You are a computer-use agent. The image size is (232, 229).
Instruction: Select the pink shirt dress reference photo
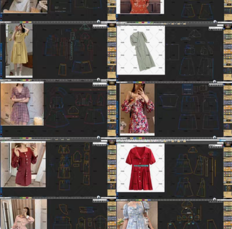(24, 214)
